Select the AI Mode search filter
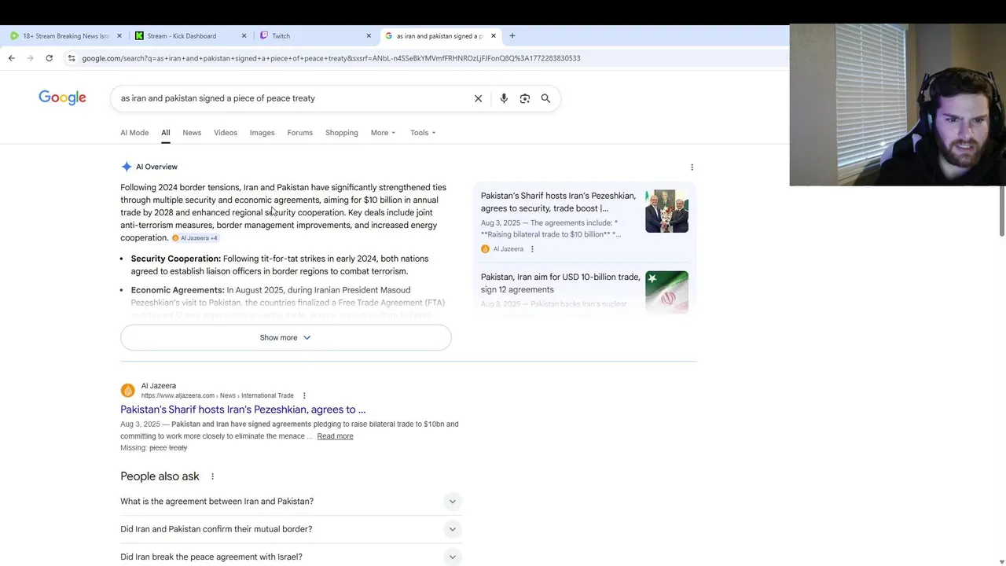Viewport: 1006px width, 566px height. click(x=134, y=133)
